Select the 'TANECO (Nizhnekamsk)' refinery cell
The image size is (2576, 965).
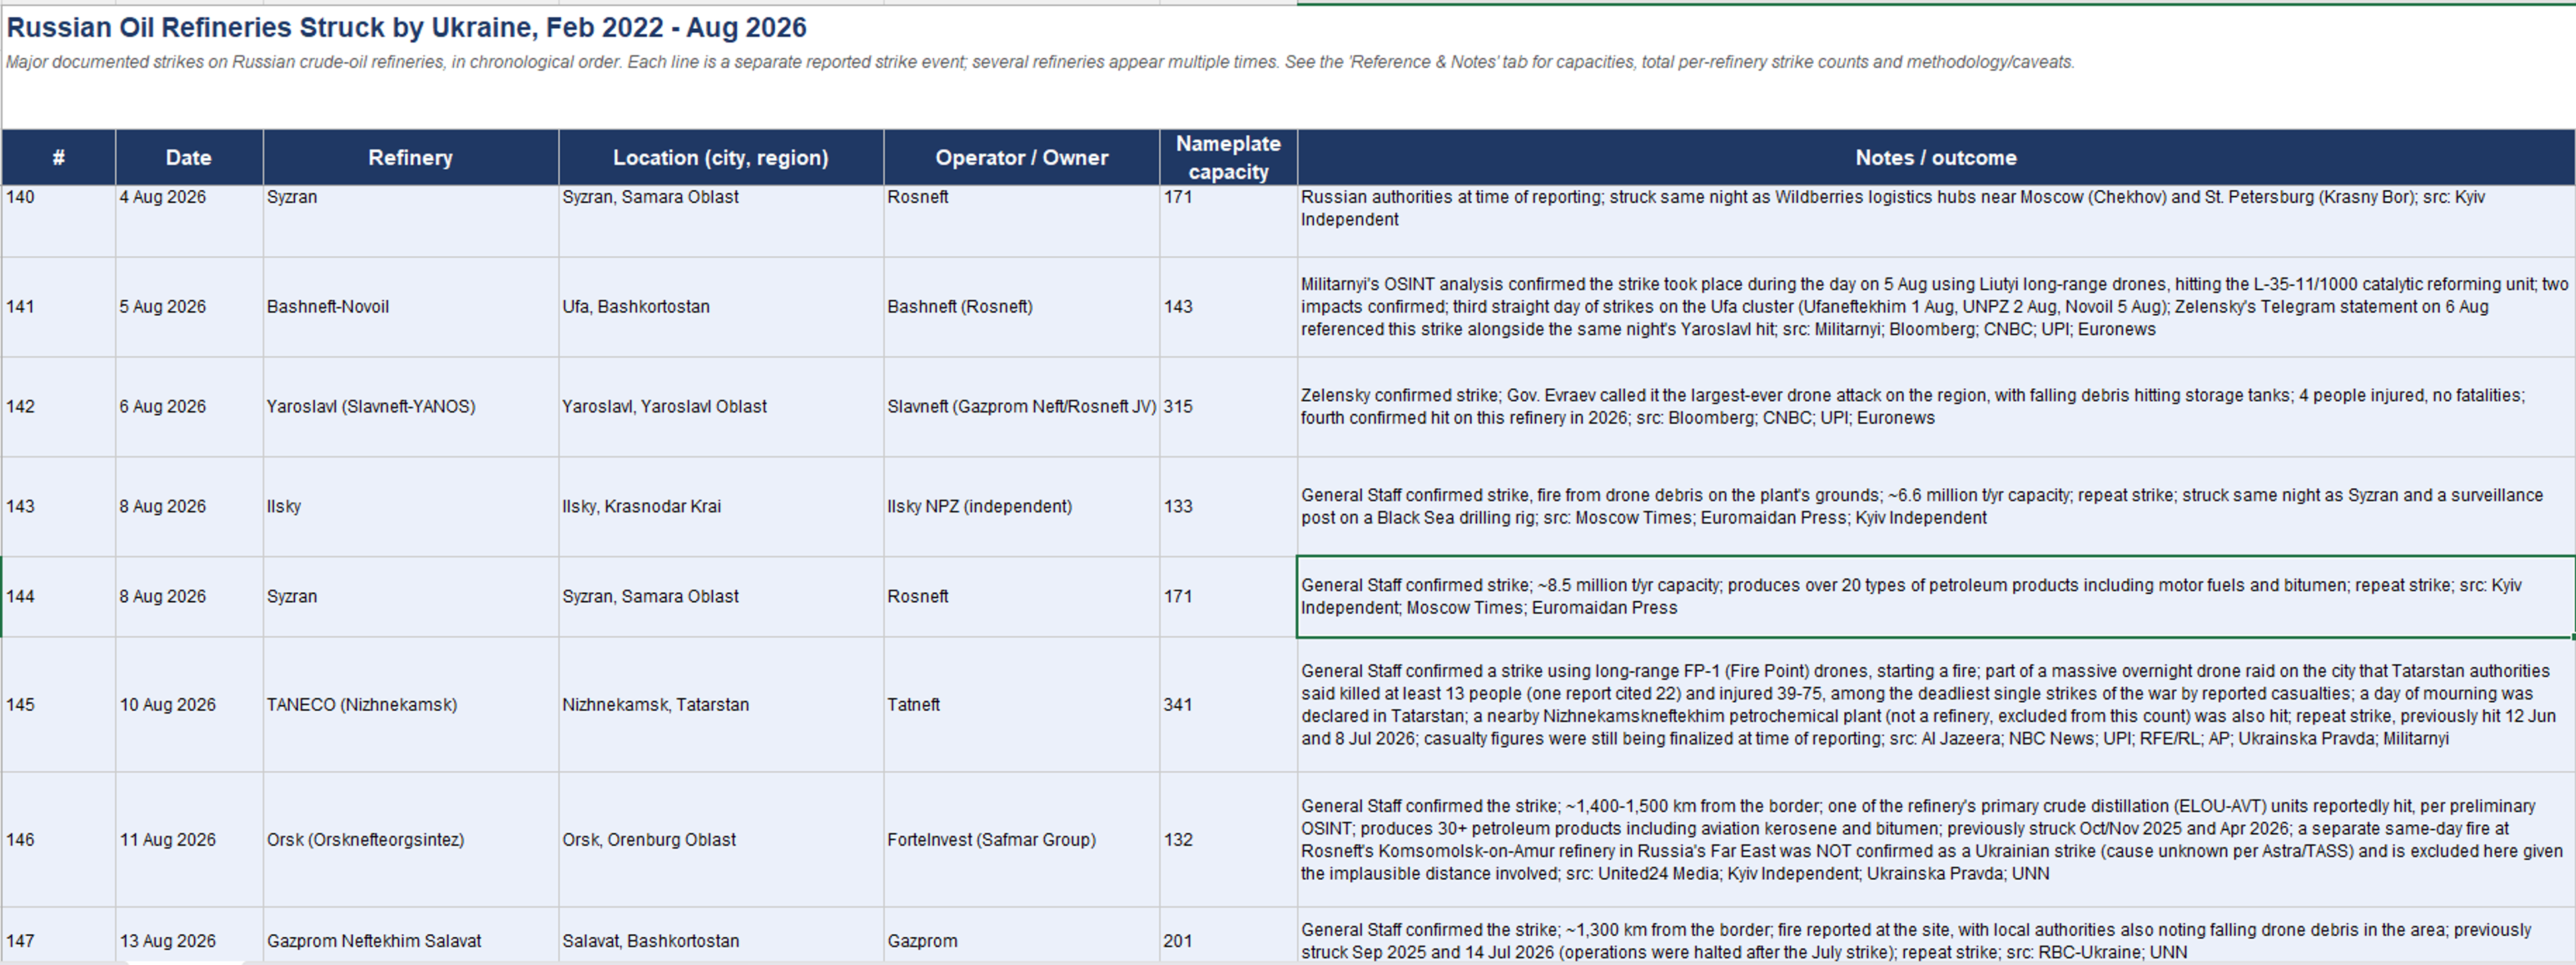pyautogui.click(x=410, y=705)
